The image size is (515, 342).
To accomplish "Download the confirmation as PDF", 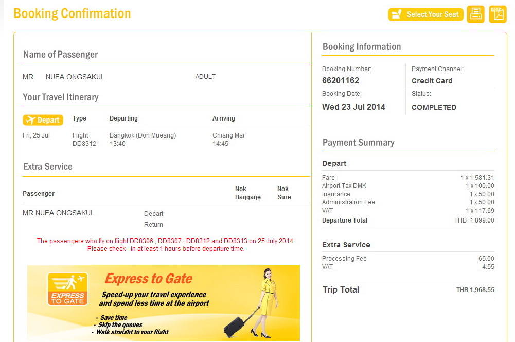I will click(x=498, y=14).
